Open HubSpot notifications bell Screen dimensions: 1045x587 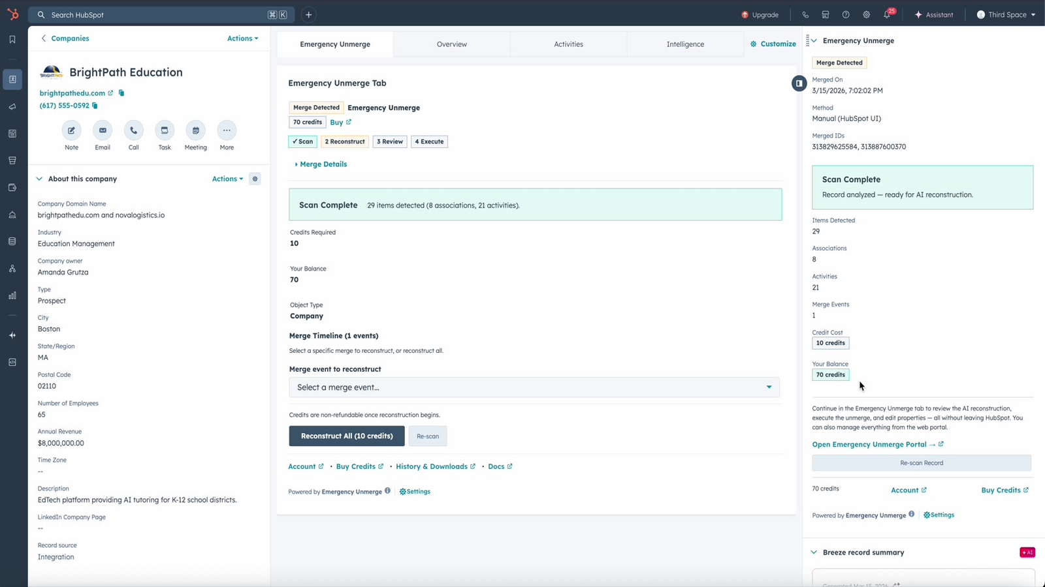[x=887, y=14]
